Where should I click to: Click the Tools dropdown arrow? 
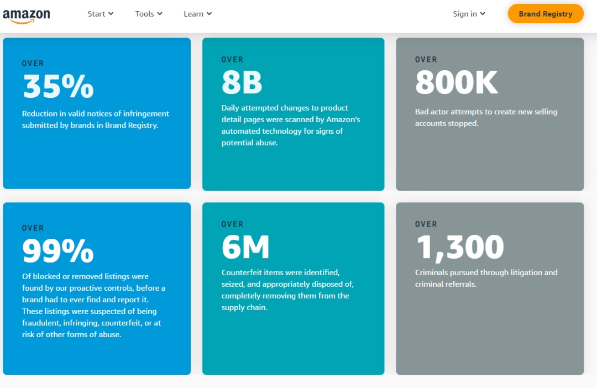pyautogui.click(x=160, y=14)
